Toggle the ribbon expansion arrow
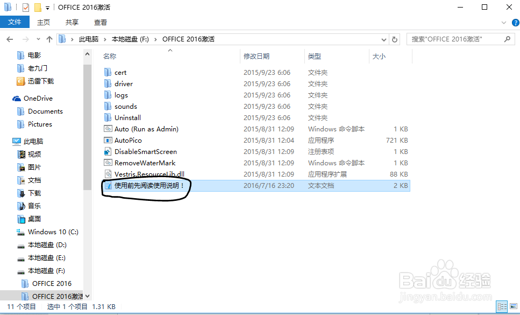The width and height of the screenshot is (520, 315). click(x=504, y=23)
